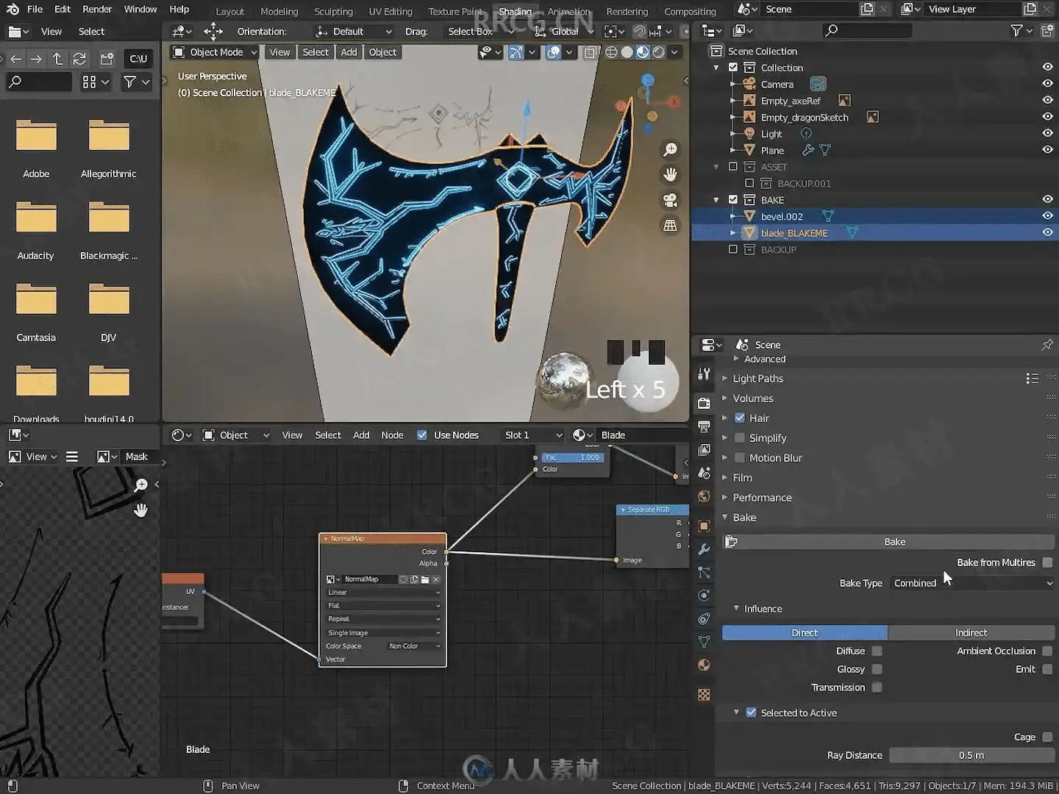1059x794 pixels.
Task: Open Material properties tab icon
Action: [x=704, y=665]
